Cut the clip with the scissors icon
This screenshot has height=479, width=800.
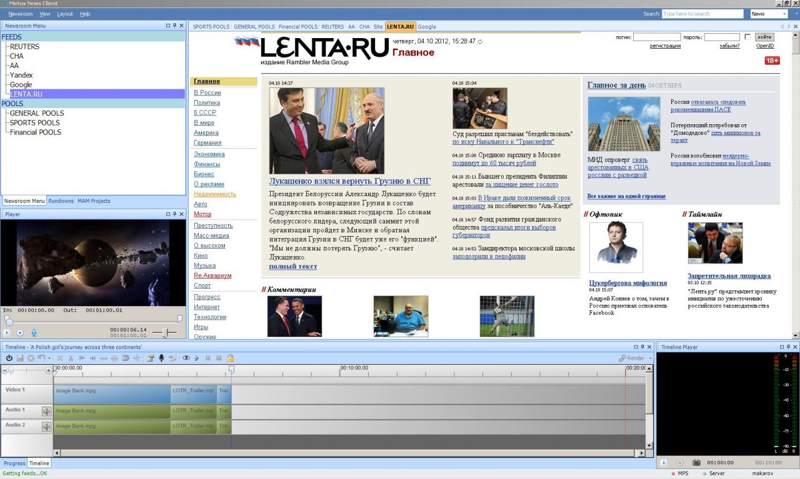(71, 358)
